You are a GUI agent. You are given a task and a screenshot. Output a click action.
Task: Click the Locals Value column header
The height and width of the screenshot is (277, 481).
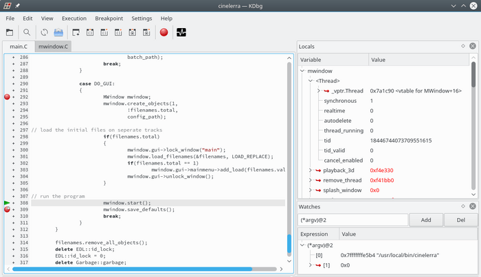click(x=418, y=60)
